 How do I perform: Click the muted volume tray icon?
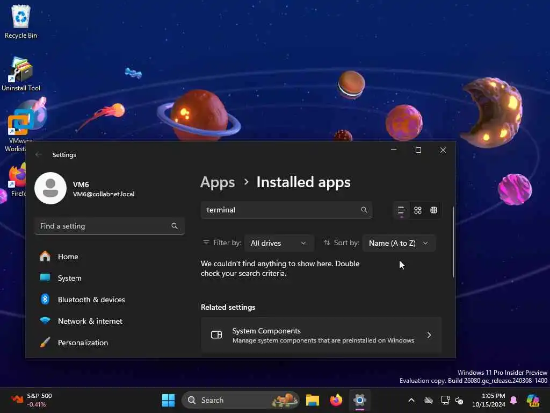459,400
